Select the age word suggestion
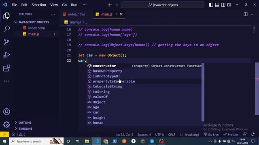 tap(144, 107)
